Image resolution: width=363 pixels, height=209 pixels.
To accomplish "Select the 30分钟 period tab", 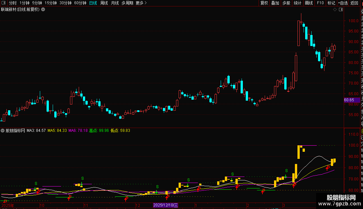I will pos(66,3).
